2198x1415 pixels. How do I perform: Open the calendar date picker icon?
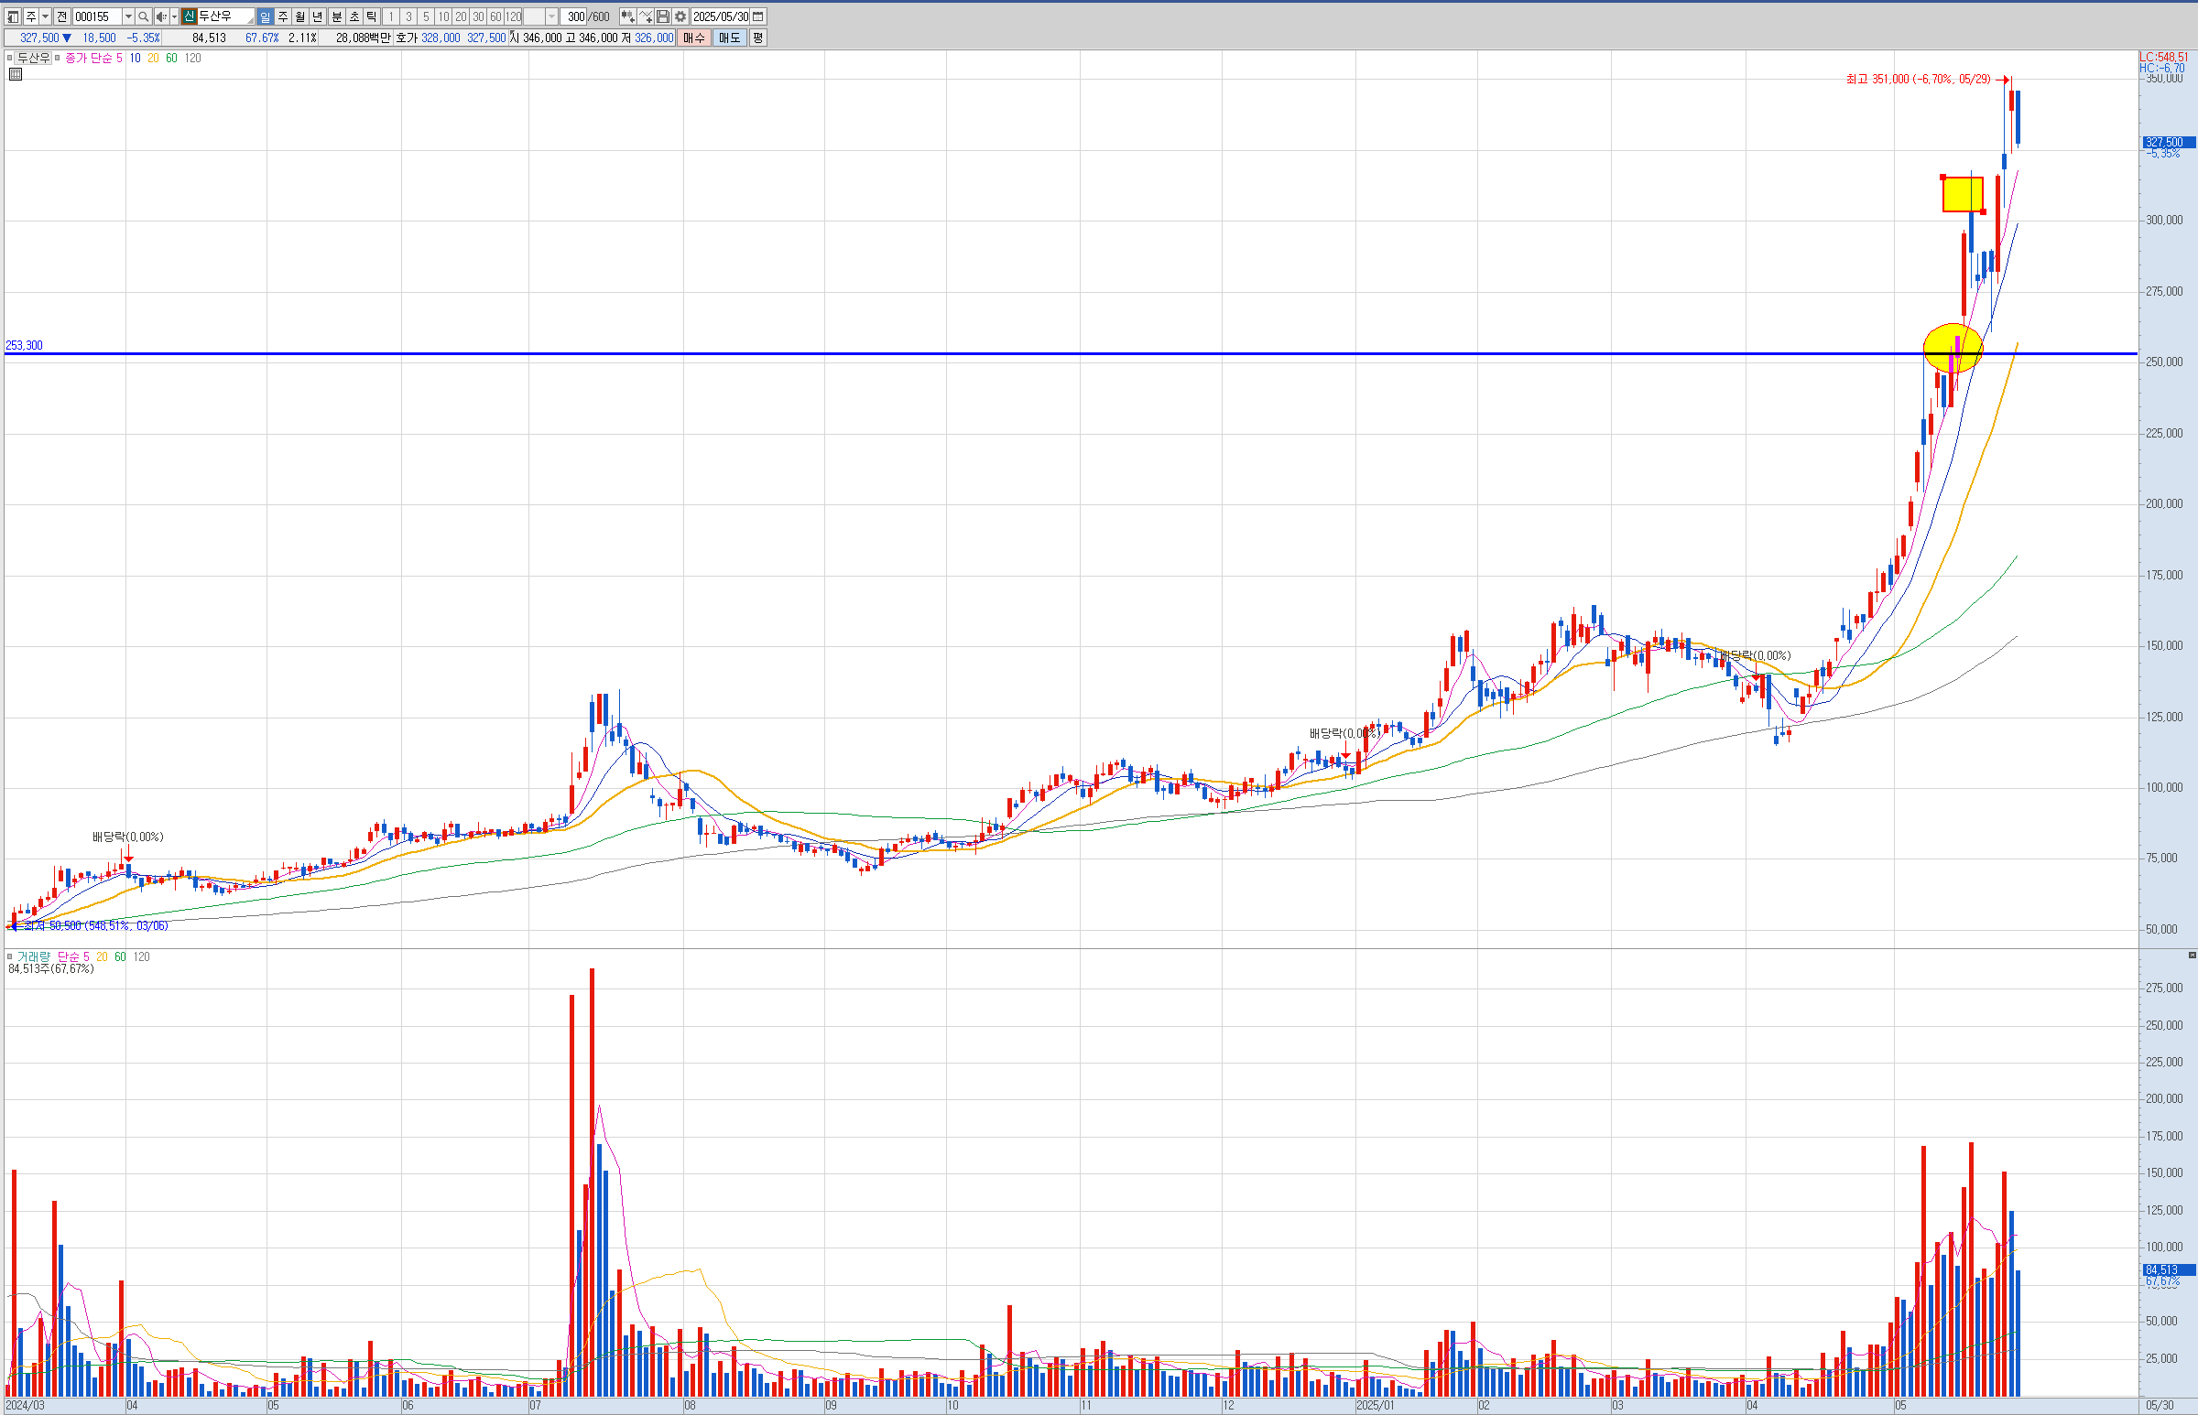(x=758, y=16)
